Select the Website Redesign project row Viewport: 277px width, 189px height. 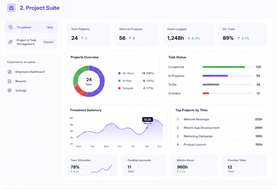219,119
